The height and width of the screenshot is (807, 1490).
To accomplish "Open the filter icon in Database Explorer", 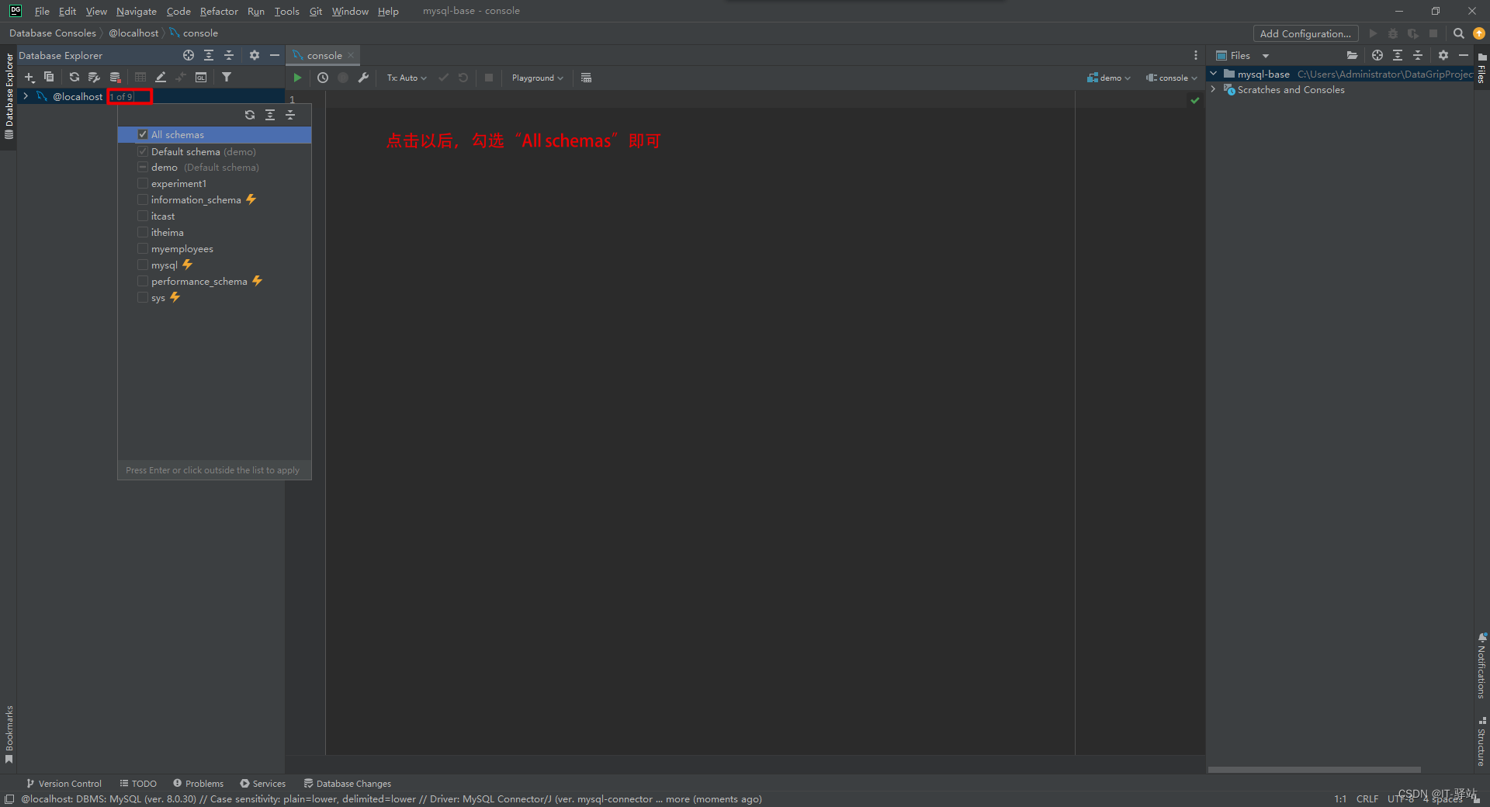I will click(x=227, y=78).
